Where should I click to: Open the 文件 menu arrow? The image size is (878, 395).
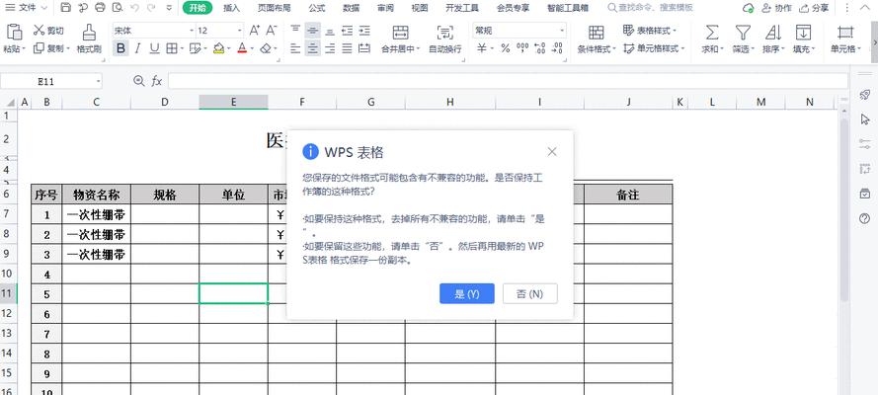coord(44,8)
